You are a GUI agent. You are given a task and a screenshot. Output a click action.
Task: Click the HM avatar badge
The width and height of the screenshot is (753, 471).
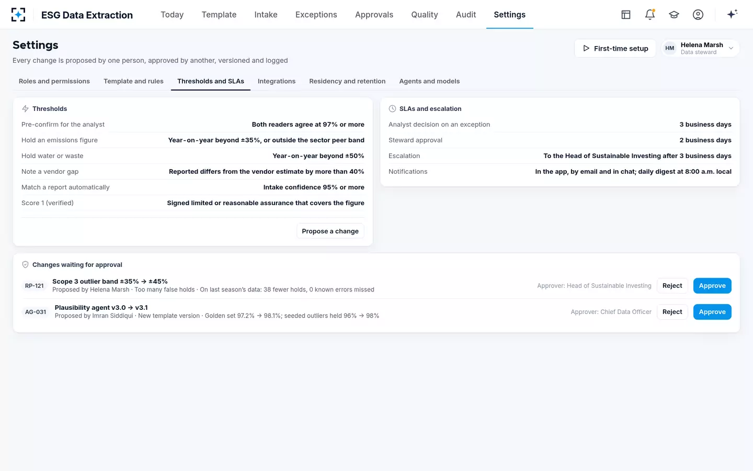670,48
